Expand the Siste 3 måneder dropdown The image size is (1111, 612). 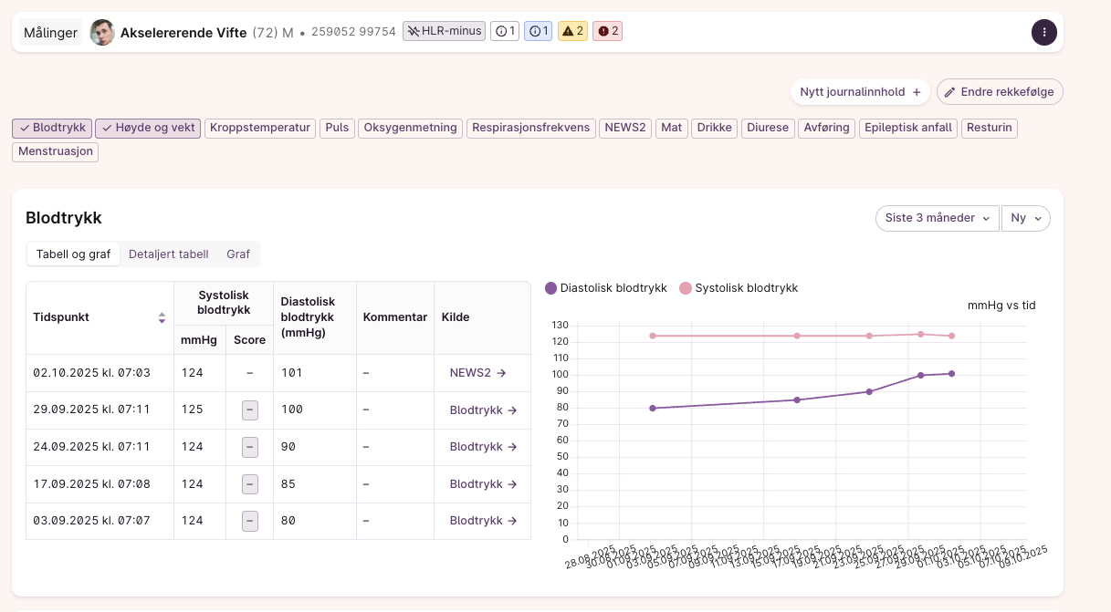point(936,219)
